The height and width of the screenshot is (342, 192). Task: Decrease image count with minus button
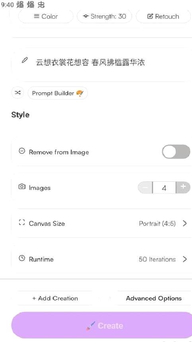click(x=145, y=187)
